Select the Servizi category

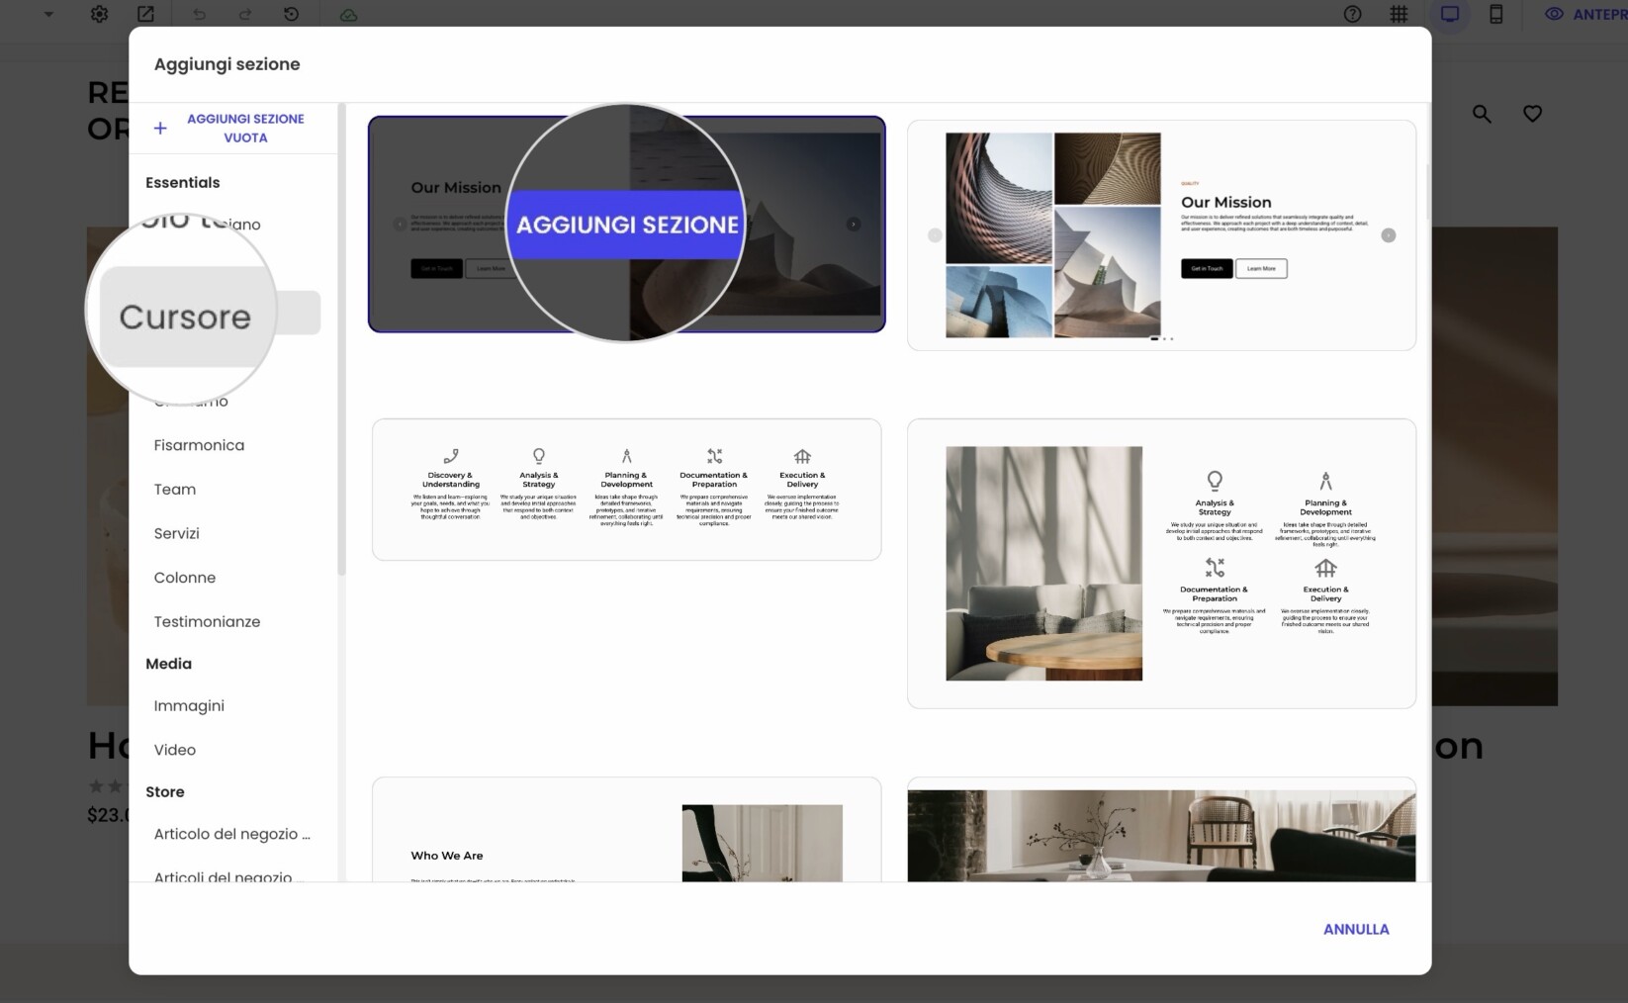[x=177, y=533]
